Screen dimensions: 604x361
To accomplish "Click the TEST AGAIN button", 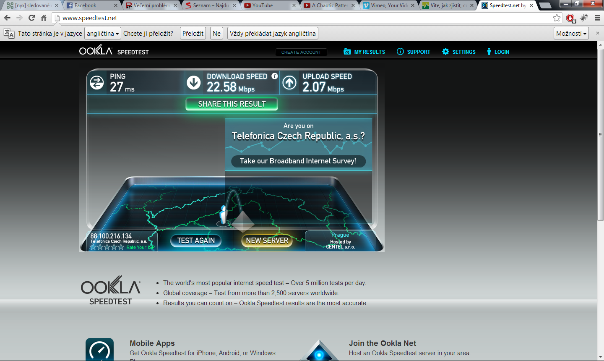I will pyautogui.click(x=196, y=241).
